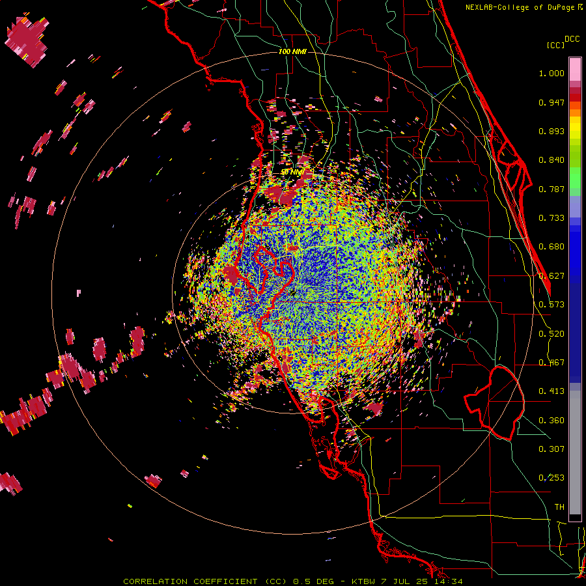Pick the orange segment of the color bar

[x=575, y=111]
